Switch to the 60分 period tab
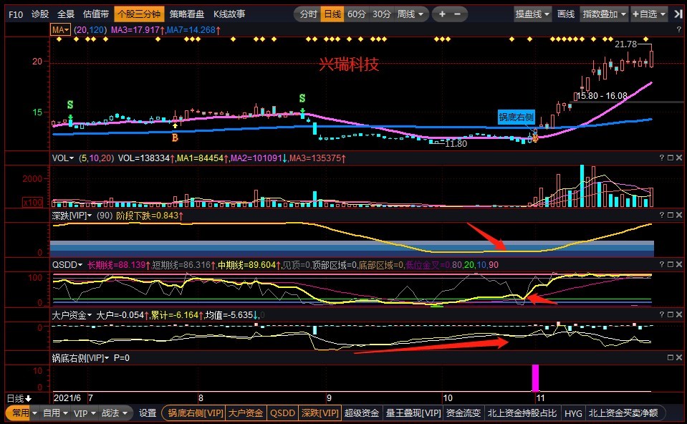Viewport: 687px width, 424px height. pos(357,14)
